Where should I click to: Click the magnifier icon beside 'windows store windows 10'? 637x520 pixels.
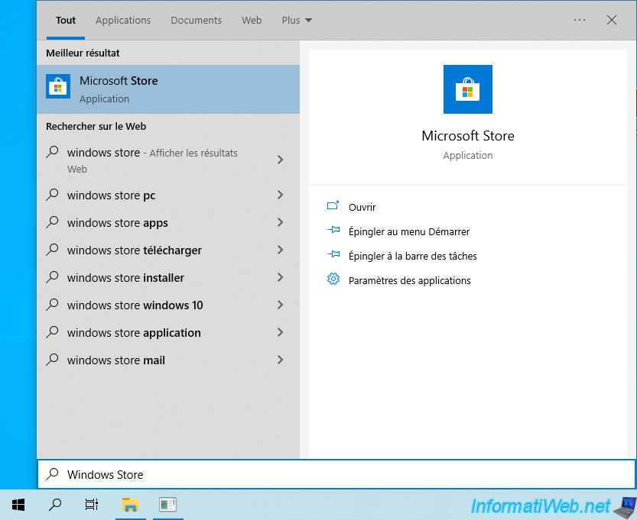tap(53, 305)
